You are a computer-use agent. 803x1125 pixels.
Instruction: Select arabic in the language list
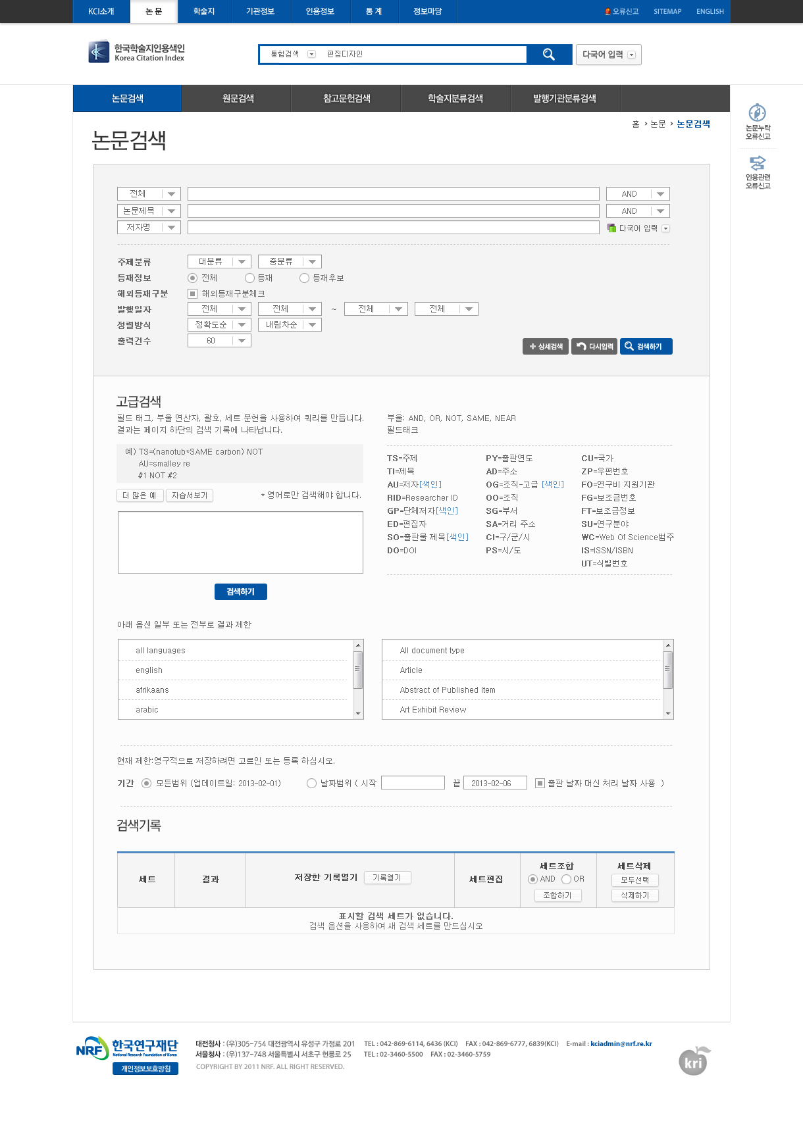point(232,710)
